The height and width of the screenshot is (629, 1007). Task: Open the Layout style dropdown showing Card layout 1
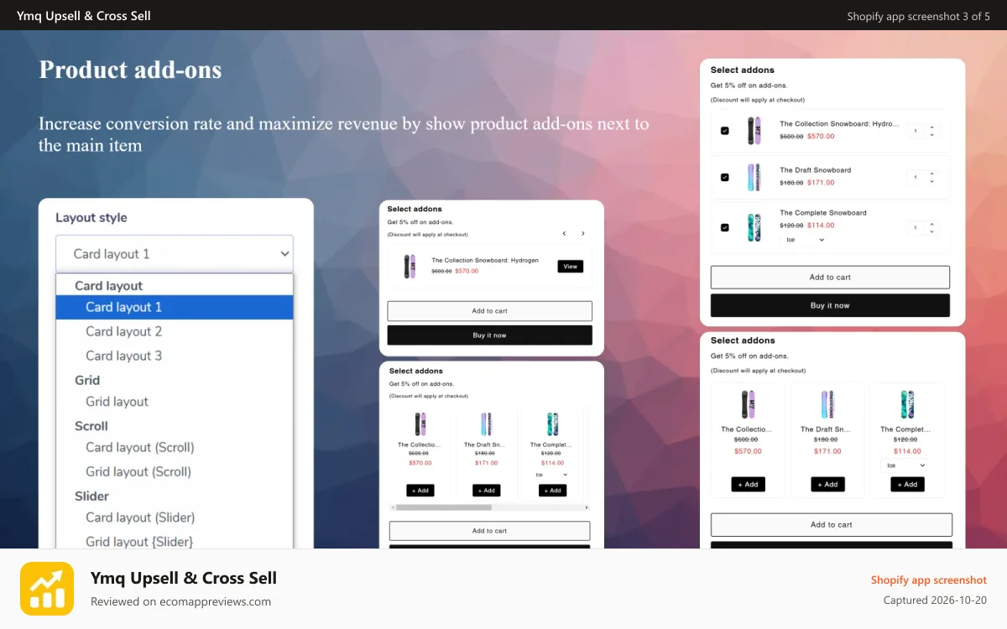pyautogui.click(x=175, y=253)
